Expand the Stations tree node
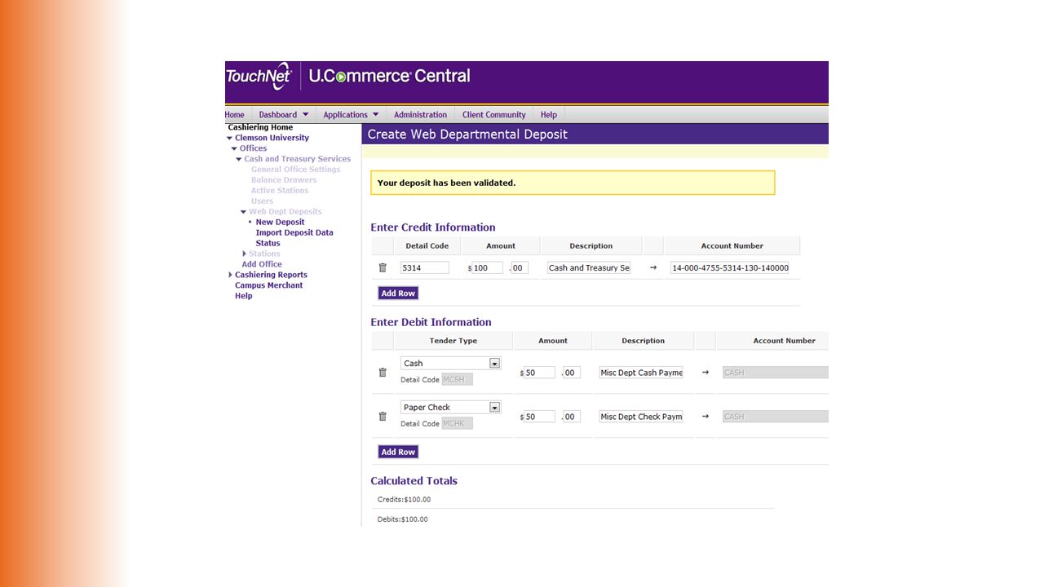The height and width of the screenshot is (587, 1044). tap(245, 254)
